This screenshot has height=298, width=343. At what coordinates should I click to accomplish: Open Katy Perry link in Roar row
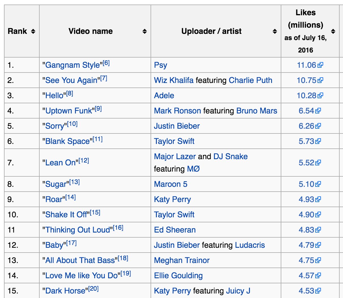[x=172, y=200]
